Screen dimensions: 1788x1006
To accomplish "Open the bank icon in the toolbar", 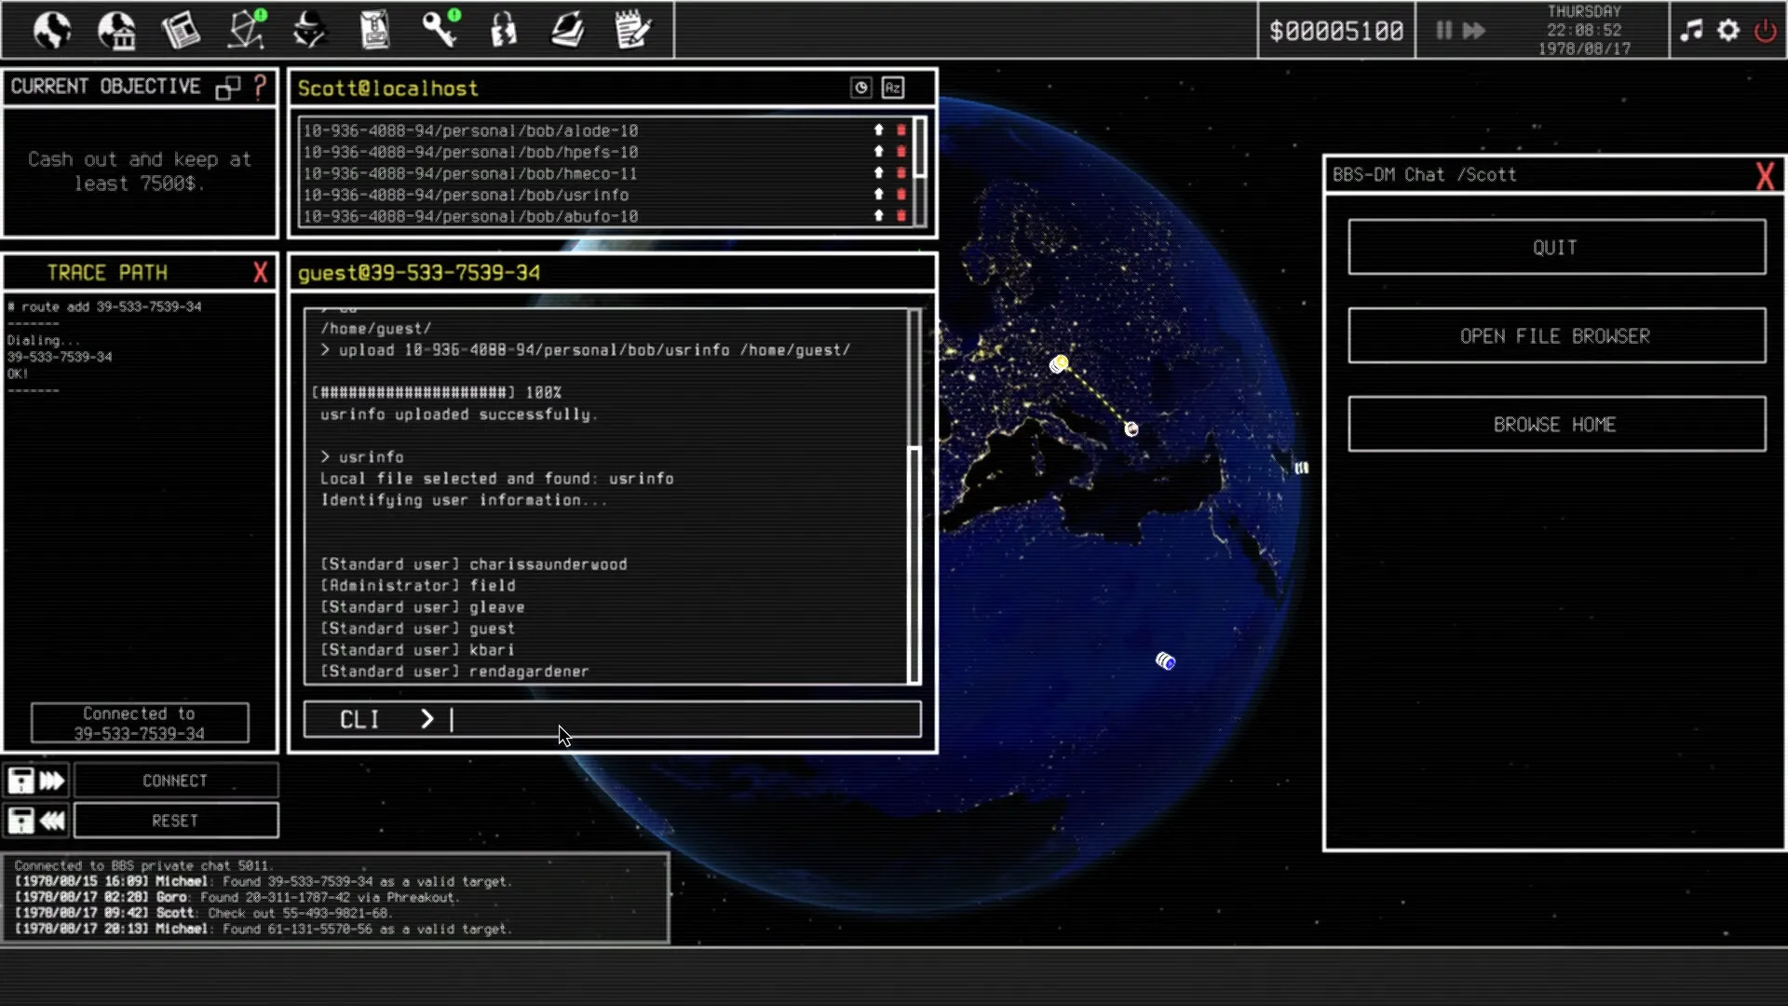I will coord(117,30).
